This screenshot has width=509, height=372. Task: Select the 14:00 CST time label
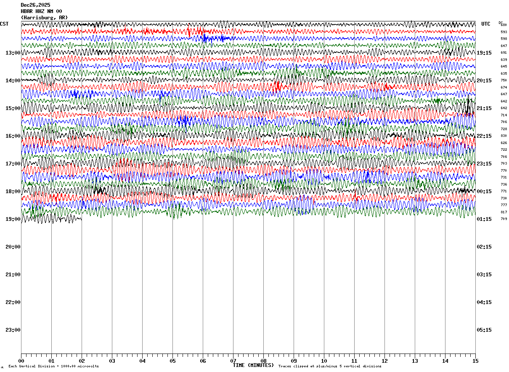(x=13, y=81)
